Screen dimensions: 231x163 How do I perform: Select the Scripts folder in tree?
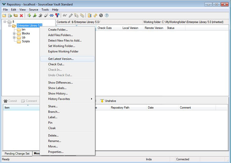[26, 41]
